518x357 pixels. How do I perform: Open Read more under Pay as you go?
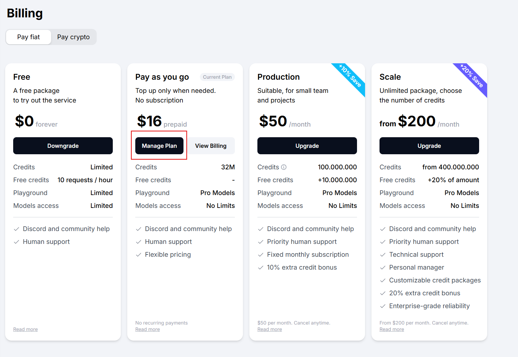point(147,329)
